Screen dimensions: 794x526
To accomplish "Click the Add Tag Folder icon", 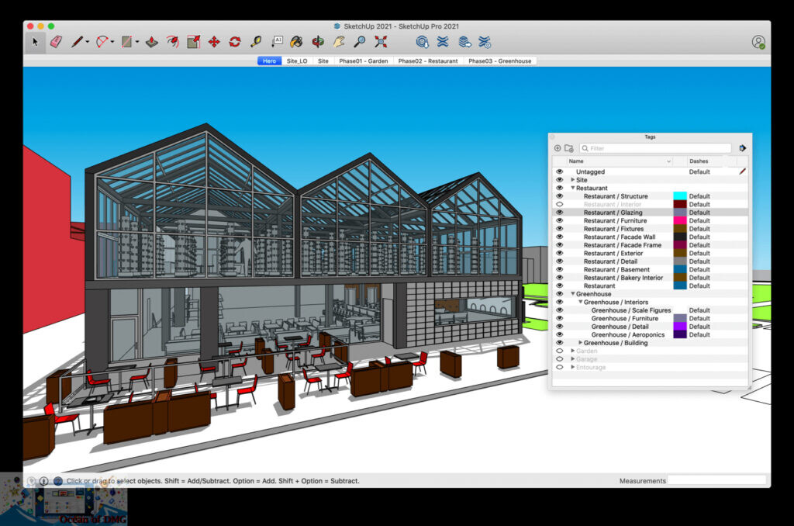I will [x=569, y=148].
